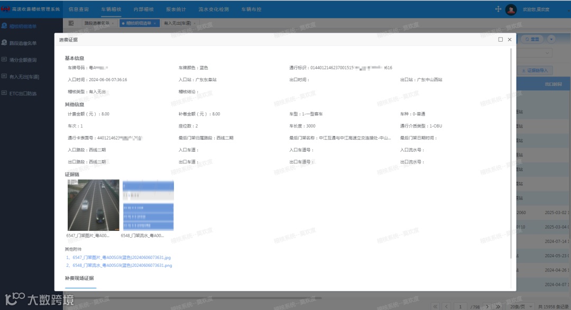Close the 有入无出[车道] tab with its x
Viewport: 571px width, 310px height.
coord(195,24)
